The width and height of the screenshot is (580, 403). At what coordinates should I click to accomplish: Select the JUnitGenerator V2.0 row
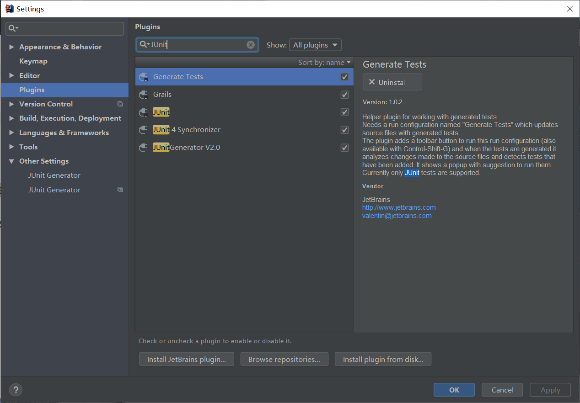[244, 148]
